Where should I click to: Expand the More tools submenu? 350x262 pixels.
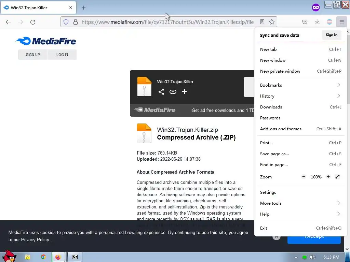tap(301, 203)
